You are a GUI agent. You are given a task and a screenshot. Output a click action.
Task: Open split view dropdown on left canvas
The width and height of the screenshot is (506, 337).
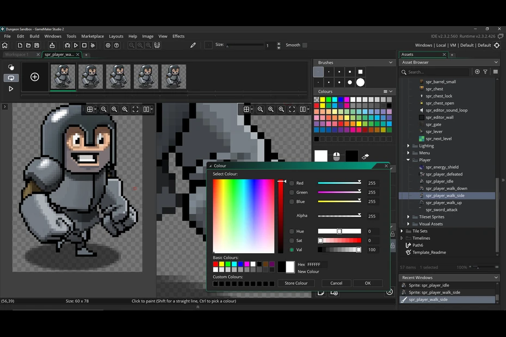(x=148, y=109)
